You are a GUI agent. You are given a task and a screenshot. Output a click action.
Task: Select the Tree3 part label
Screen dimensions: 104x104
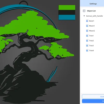pyautogui.click(x=91, y=45)
